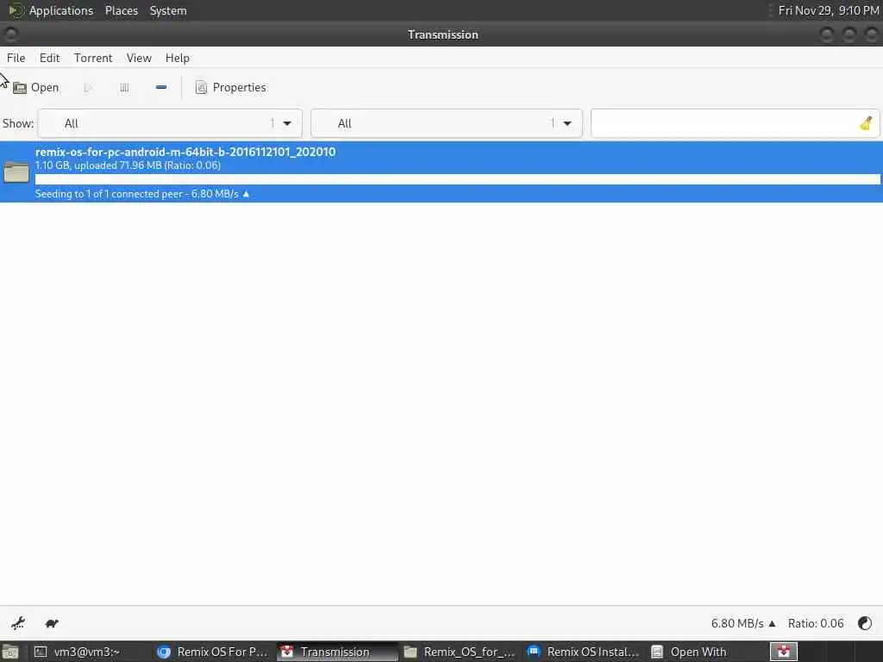Click the clock Fri Nov 29 9:10 PM
883x662 pixels.
pos(829,10)
